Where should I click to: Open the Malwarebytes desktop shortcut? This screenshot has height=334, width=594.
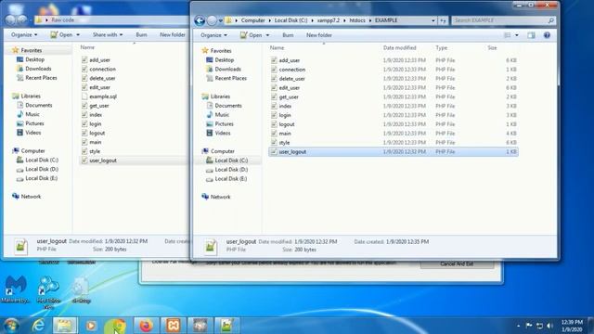tap(15, 289)
